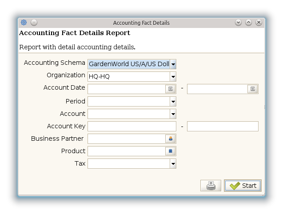Expand the Accounting Schema dropdown

click(x=173, y=64)
